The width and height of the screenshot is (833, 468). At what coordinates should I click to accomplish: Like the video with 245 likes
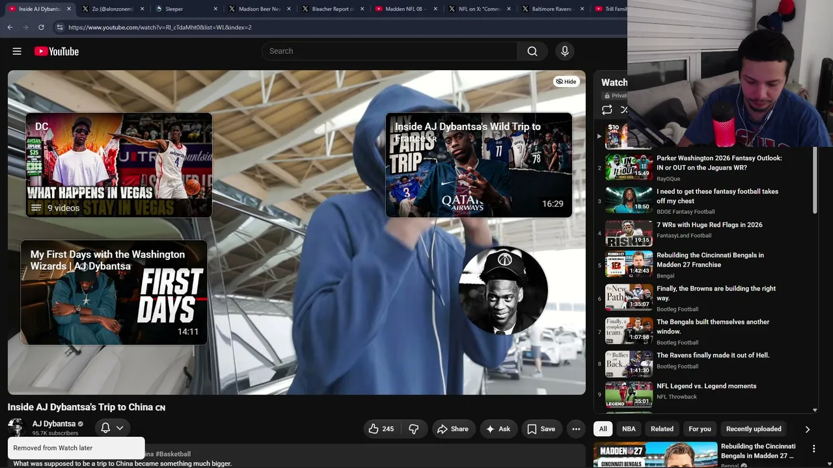(381, 429)
